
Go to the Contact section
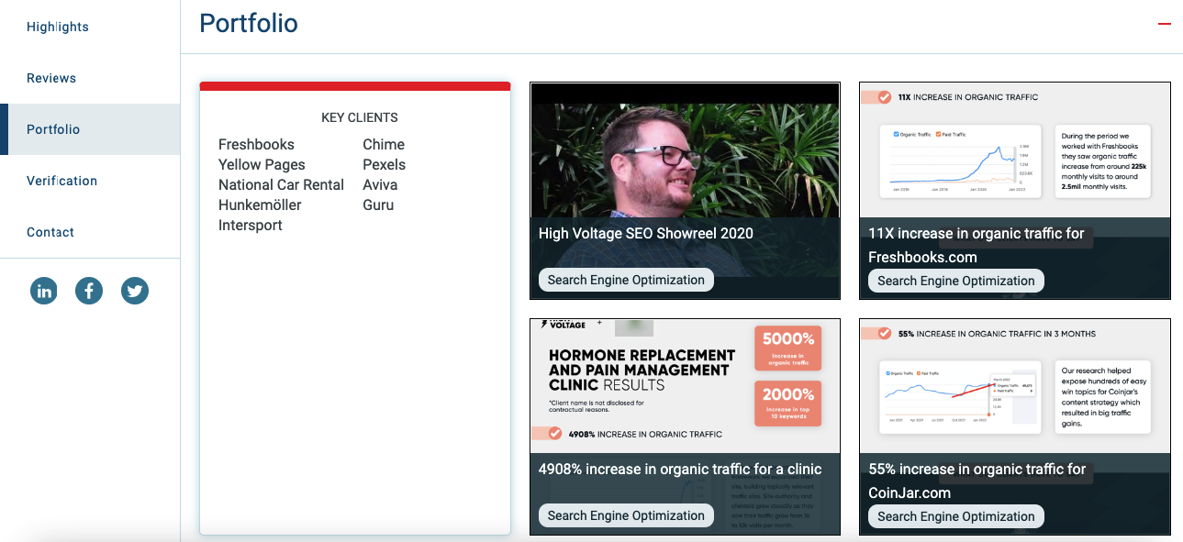(50, 232)
